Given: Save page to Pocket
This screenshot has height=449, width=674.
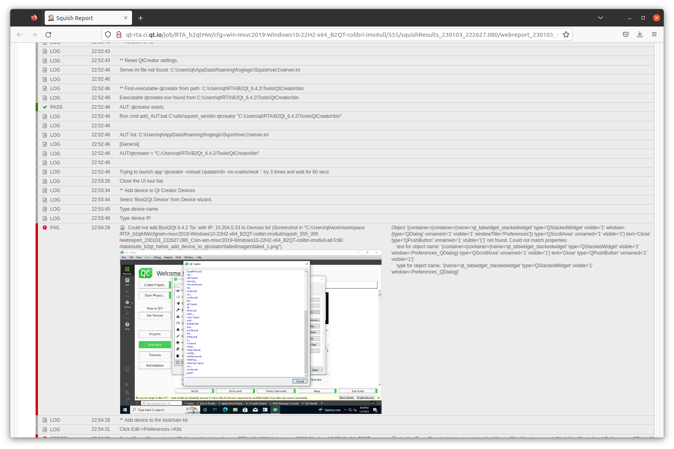Looking at the screenshot, I should (x=626, y=35).
